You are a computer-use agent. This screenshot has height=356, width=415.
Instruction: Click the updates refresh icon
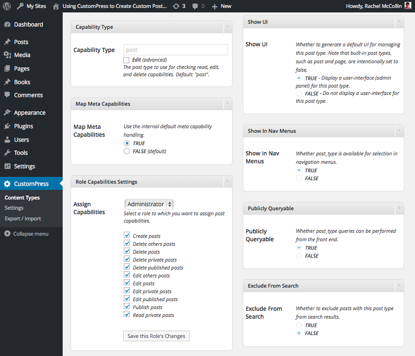pyautogui.click(x=176, y=6)
